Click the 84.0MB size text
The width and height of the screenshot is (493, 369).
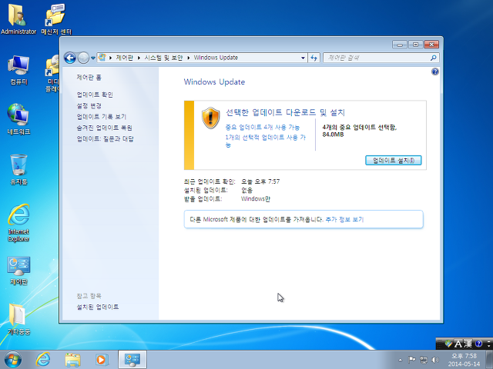click(x=333, y=135)
